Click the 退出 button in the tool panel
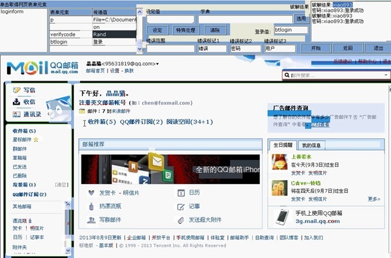Screen dimensions: 391x258 click(x=378, y=48)
